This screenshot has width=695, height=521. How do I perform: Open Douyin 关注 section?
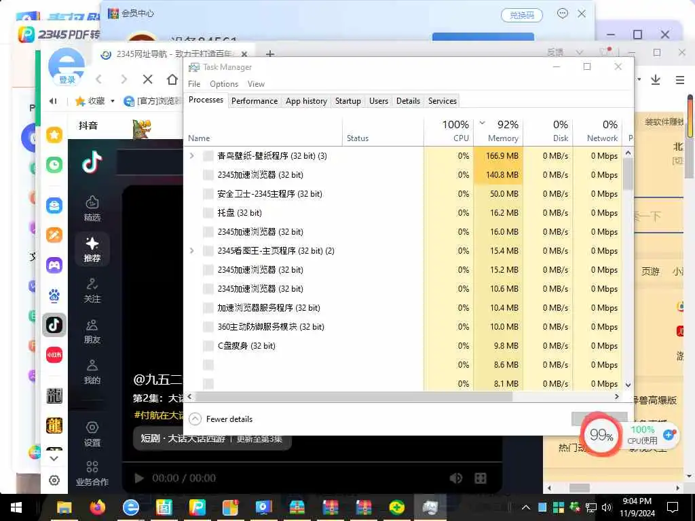[x=92, y=290]
